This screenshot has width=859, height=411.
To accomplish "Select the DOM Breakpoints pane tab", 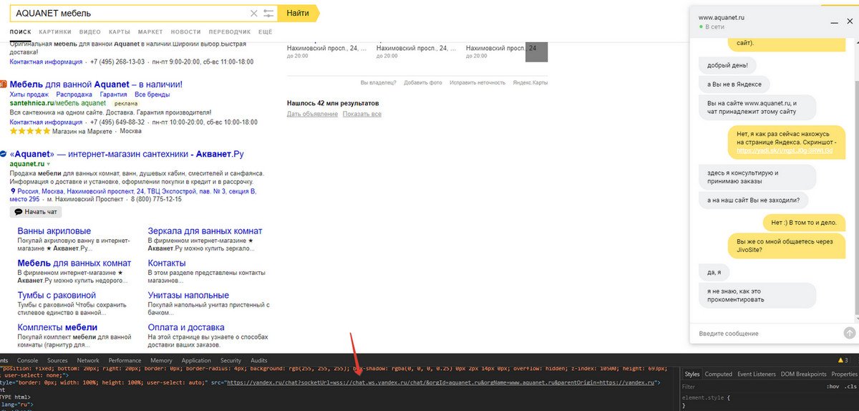I will [x=802, y=374].
